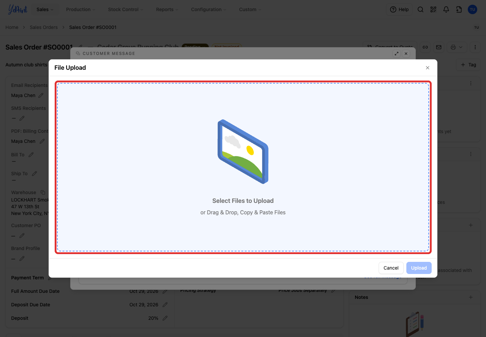Click the YoPrint logo
The width and height of the screenshot is (486, 337).
(18, 9)
